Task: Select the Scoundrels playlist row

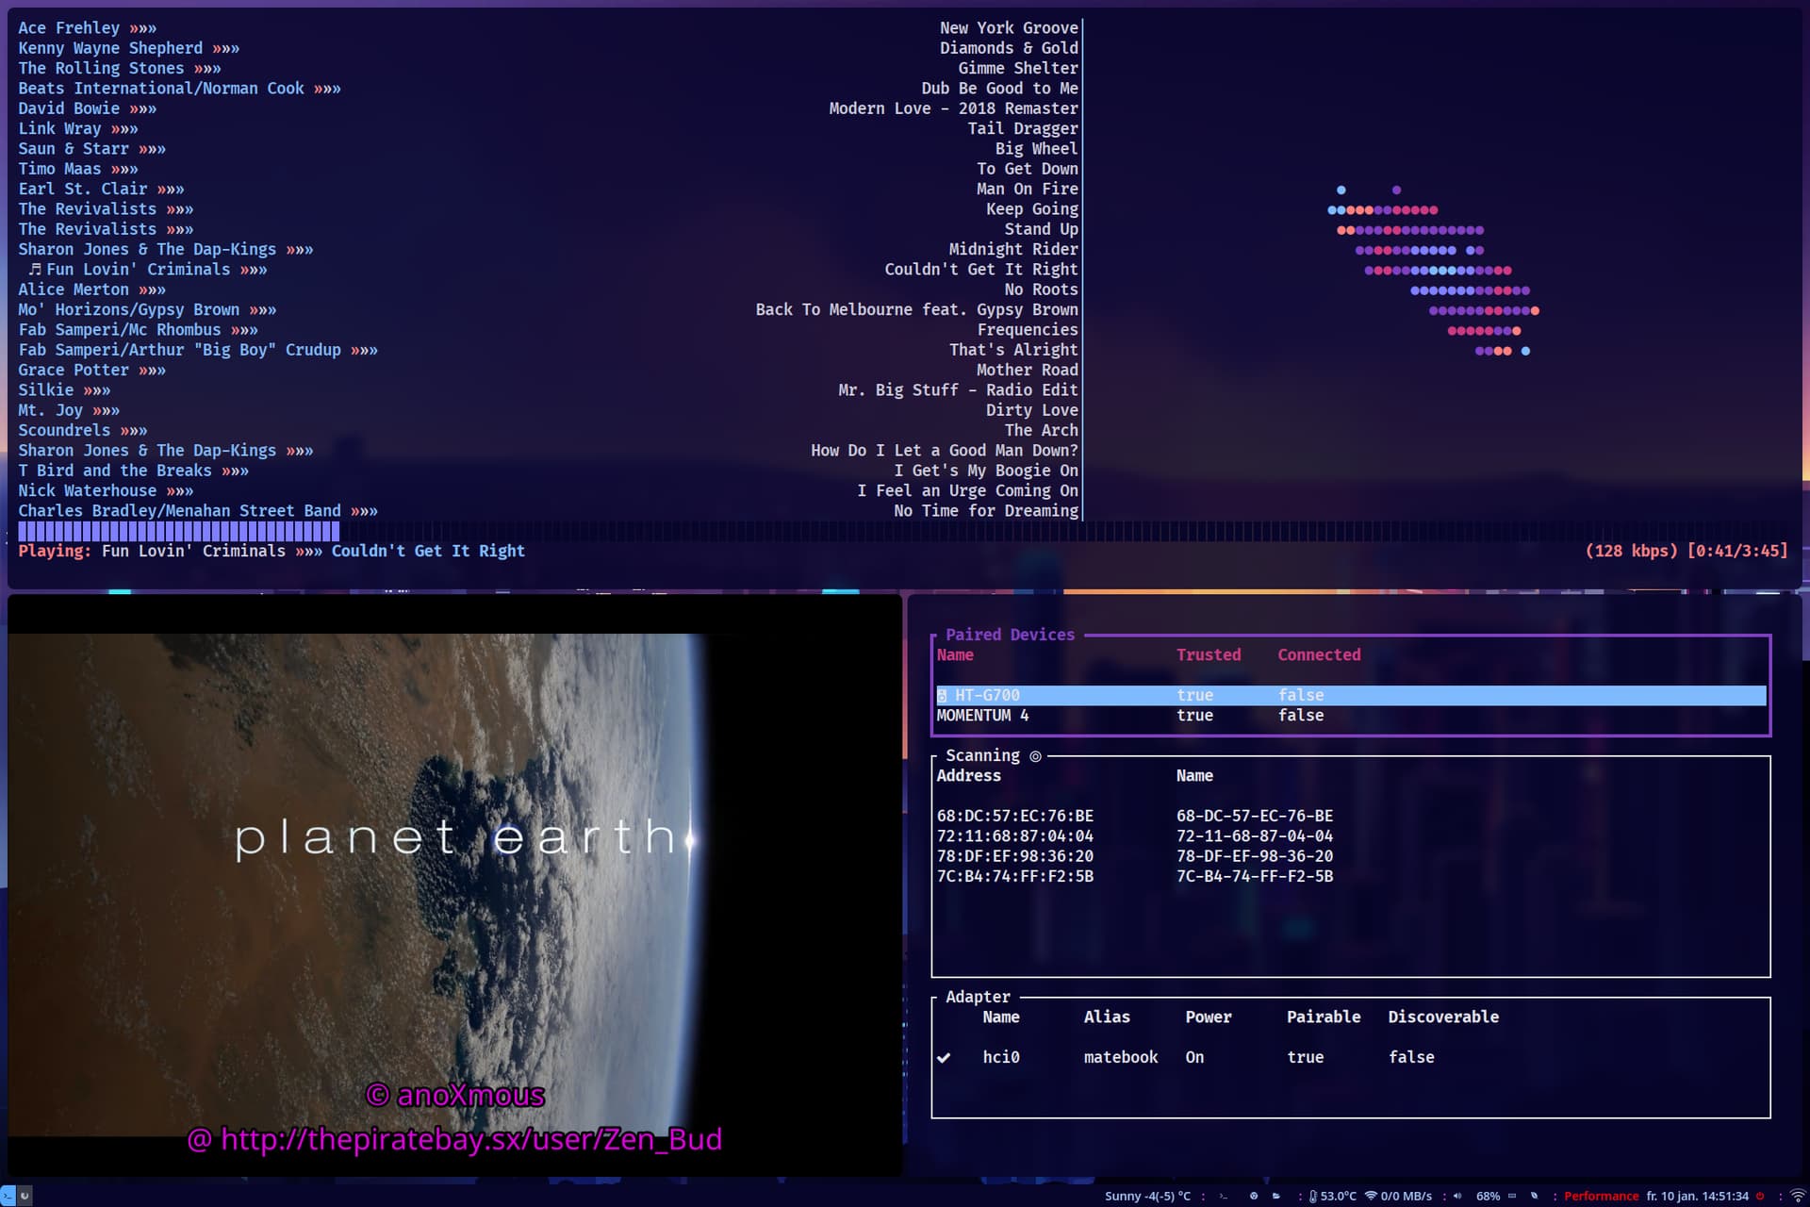Action: tap(550, 431)
